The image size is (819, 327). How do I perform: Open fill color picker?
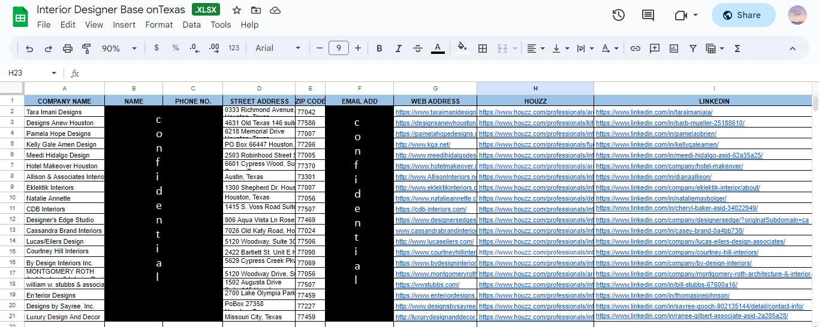click(462, 49)
